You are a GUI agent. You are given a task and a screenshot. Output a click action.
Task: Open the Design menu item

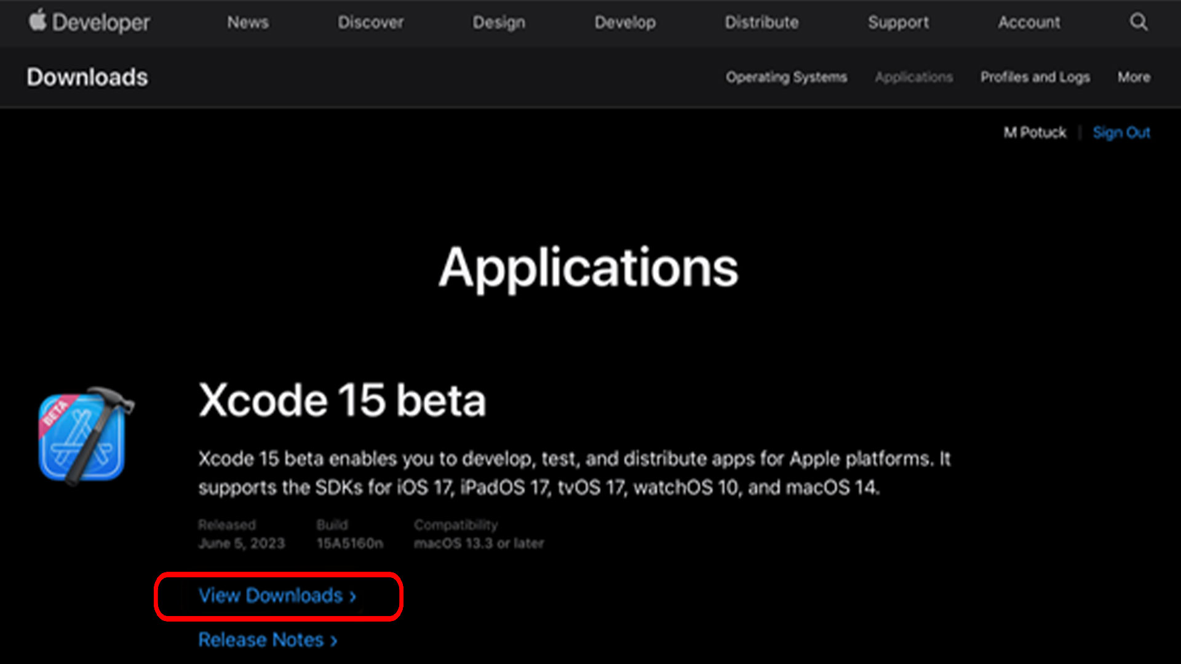499,23
